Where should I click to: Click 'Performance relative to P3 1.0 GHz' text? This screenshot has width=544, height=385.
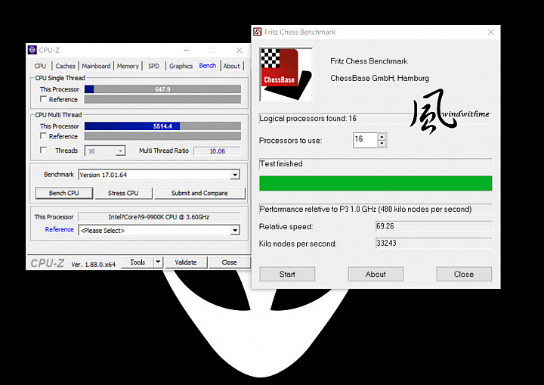[x=366, y=210]
